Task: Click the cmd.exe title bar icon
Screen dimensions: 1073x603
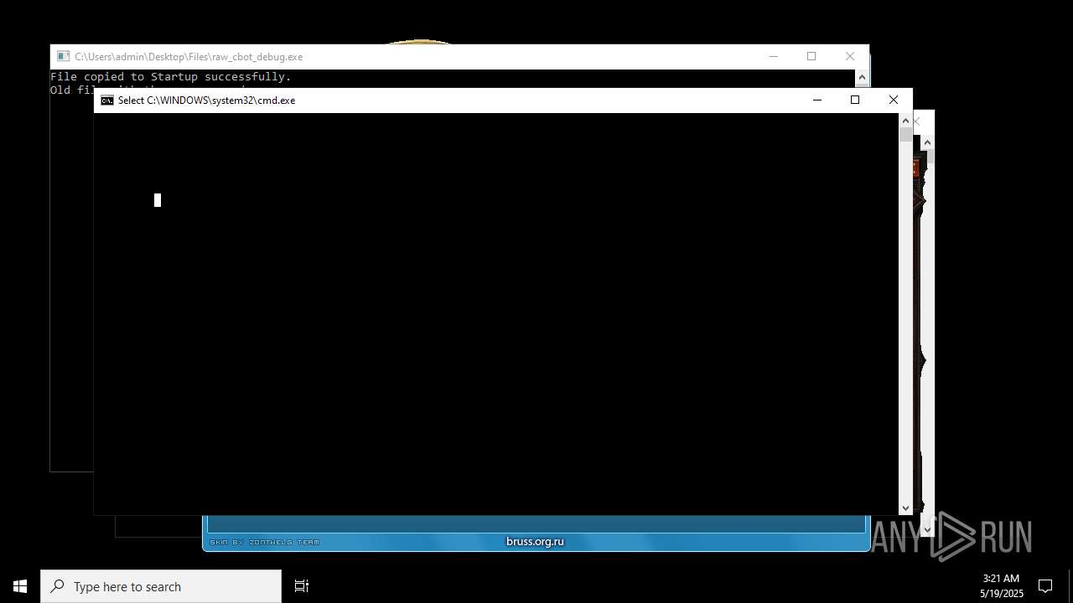Action: tap(107, 100)
